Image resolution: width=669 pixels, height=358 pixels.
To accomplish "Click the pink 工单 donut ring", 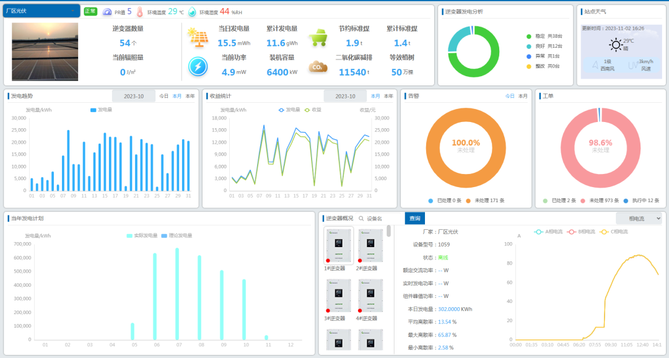I will coord(601,180).
